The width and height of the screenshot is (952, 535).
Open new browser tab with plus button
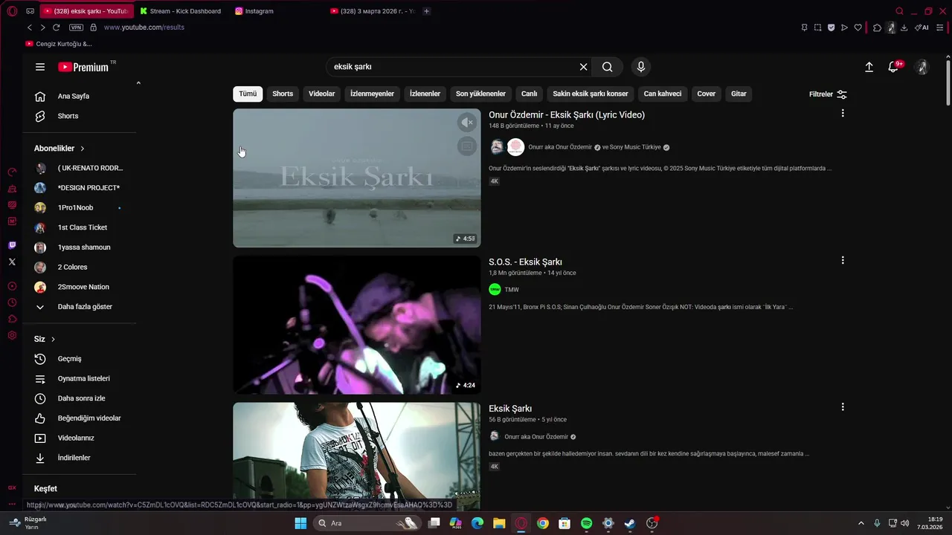(426, 11)
